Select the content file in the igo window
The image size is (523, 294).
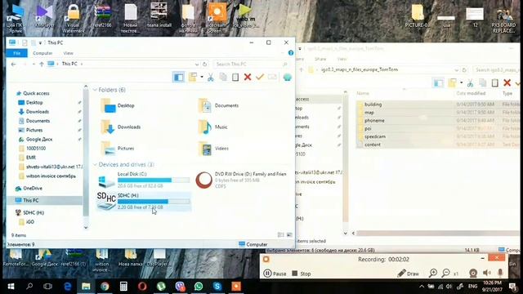tap(373, 145)
